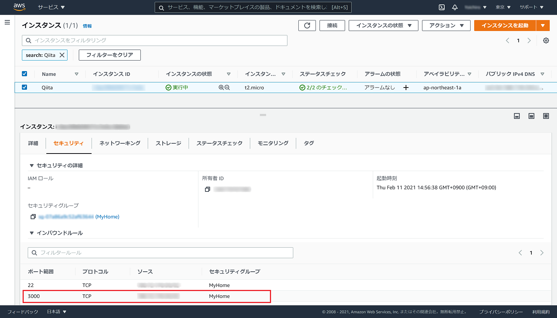Focus the top AWS search box
557x318 pixels.
pyautogui.click(x=253, y=7)
